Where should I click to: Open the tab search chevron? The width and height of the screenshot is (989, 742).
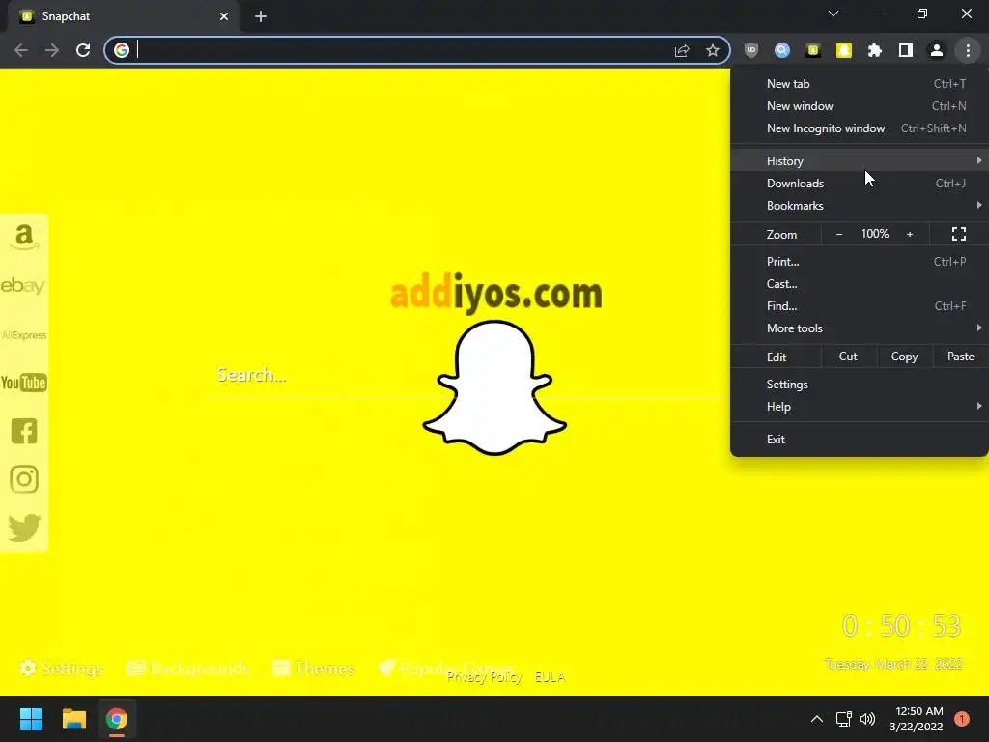pyautogui.click(x=834, y=14)
